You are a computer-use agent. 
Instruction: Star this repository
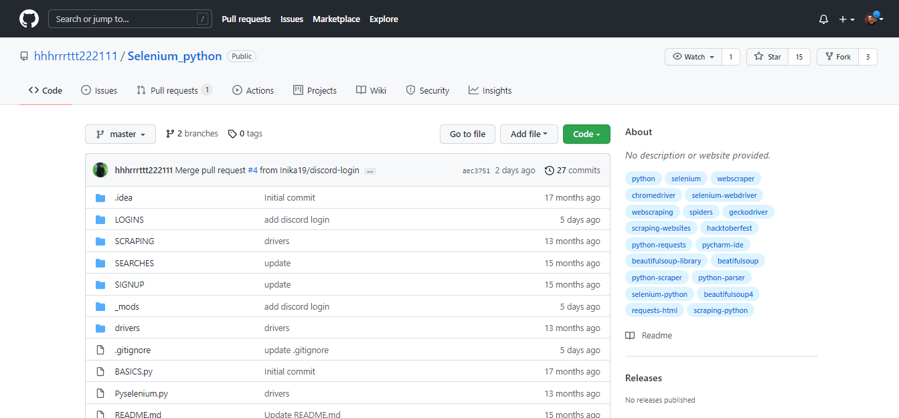[x=768, y=57]
